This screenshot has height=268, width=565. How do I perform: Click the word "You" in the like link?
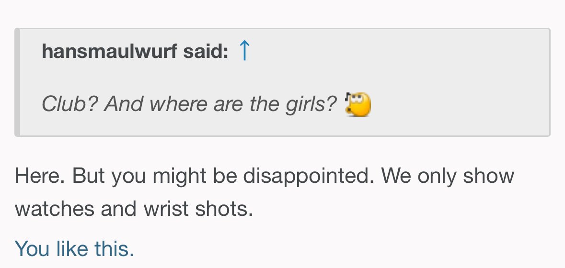pos(32,248)
